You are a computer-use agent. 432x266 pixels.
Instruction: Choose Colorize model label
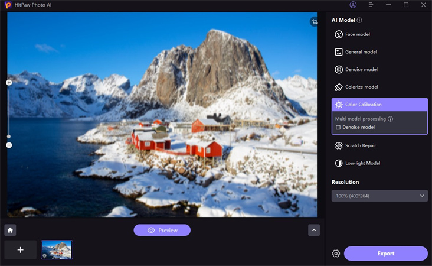point(361,87)
